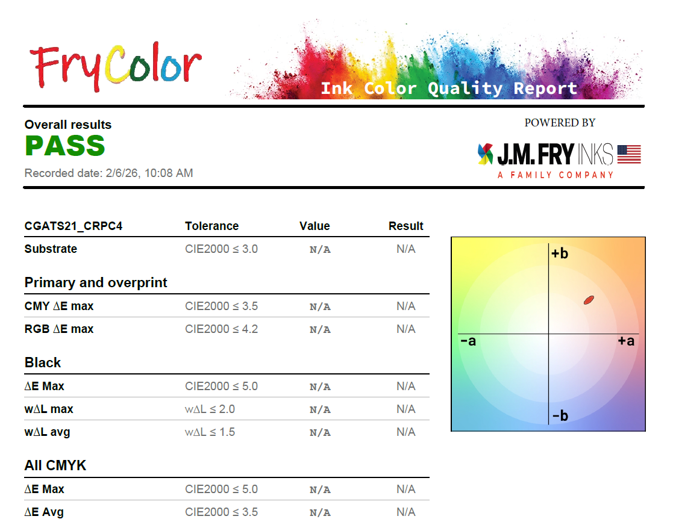Click the Tolerance column header
The width and height of the screenshot is (673, 522).
211,226
